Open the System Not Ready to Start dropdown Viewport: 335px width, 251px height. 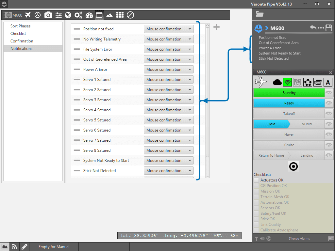point(169,161)
